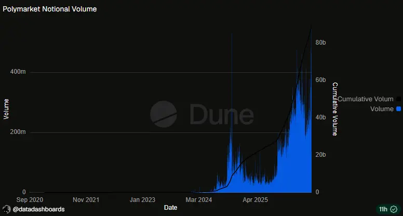Click the Date x-axis title
The image size is (403, 216).
(x=171, y=208)
